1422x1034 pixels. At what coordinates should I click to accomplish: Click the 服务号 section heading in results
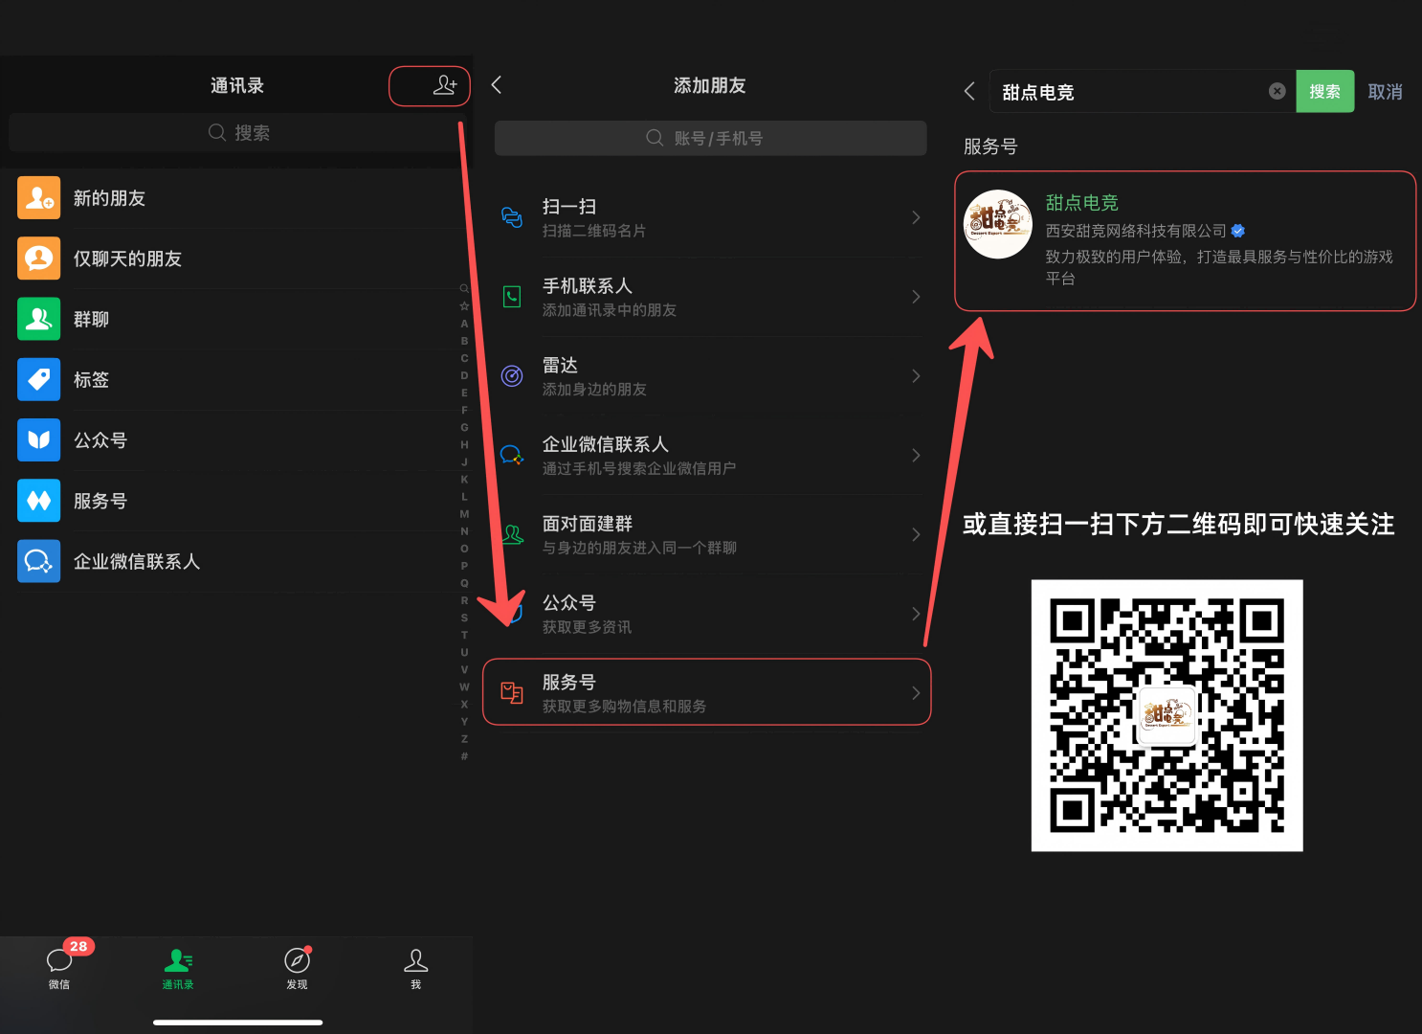(990, 146)
